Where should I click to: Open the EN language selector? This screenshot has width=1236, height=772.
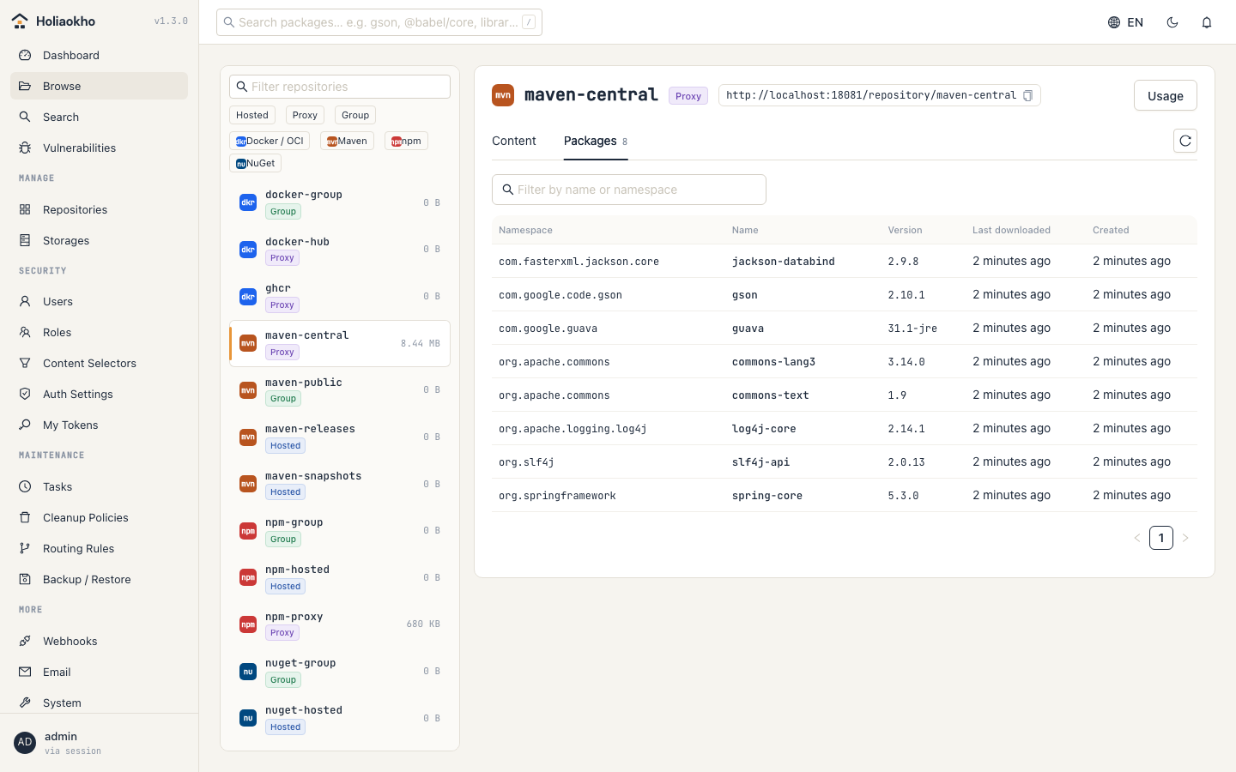point(1125,22)
